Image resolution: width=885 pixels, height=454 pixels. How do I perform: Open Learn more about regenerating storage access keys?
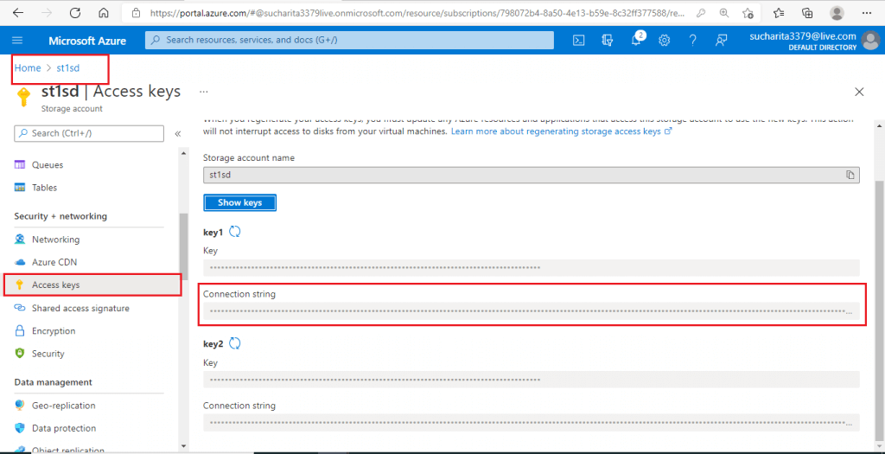(x=562, y=131)
